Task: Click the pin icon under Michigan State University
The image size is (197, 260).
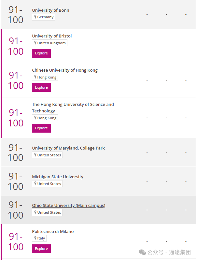Action: (35, 183)
